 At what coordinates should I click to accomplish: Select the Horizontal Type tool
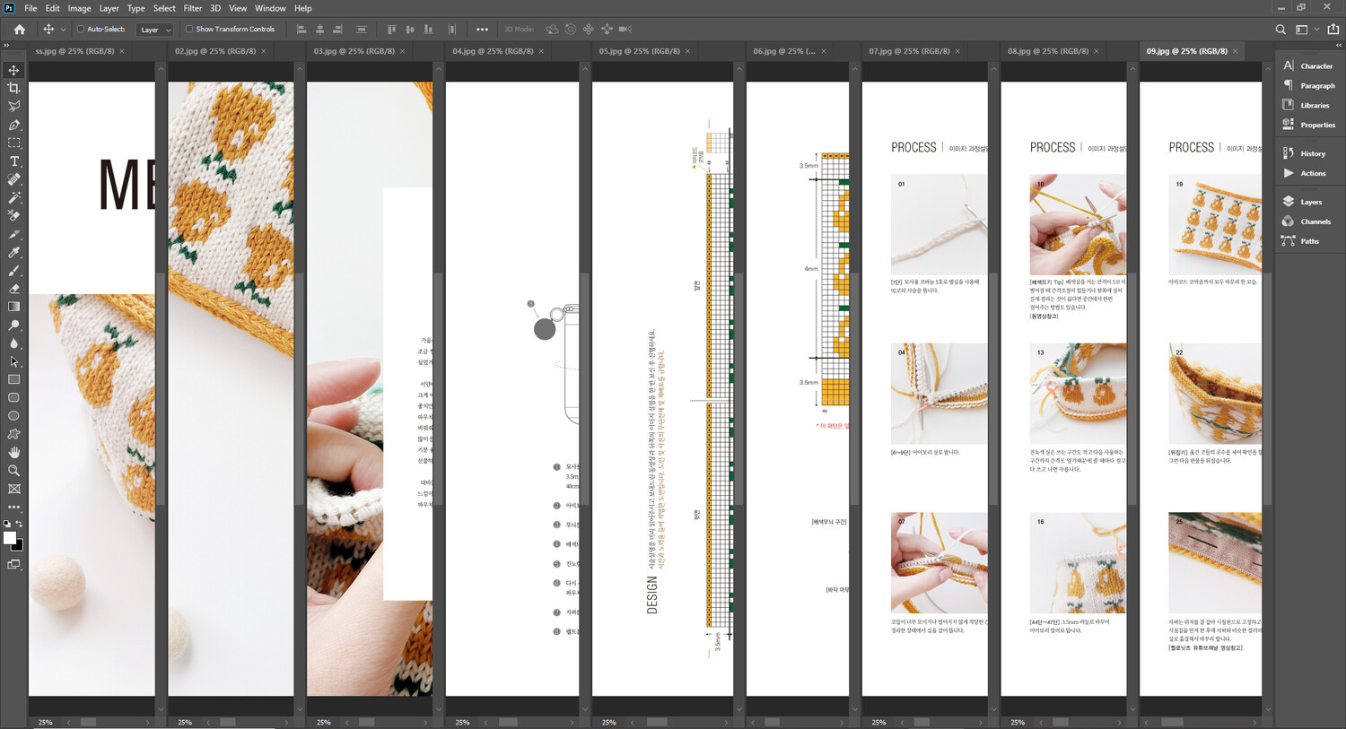[x=13, y=161]
